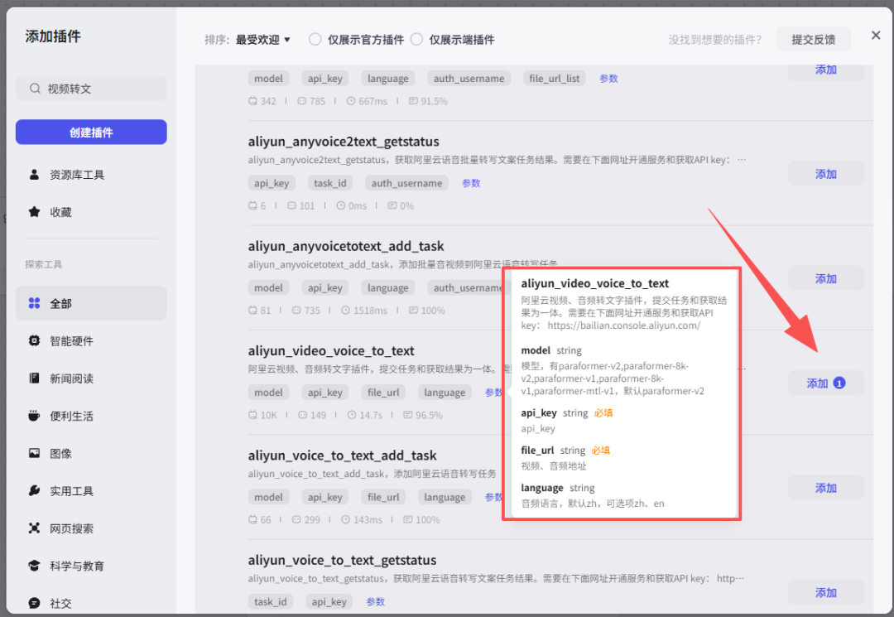This screenshot has height=617, width=894.
Task: Click the success rate icon beside 96.5%
Action: (407, 415)
